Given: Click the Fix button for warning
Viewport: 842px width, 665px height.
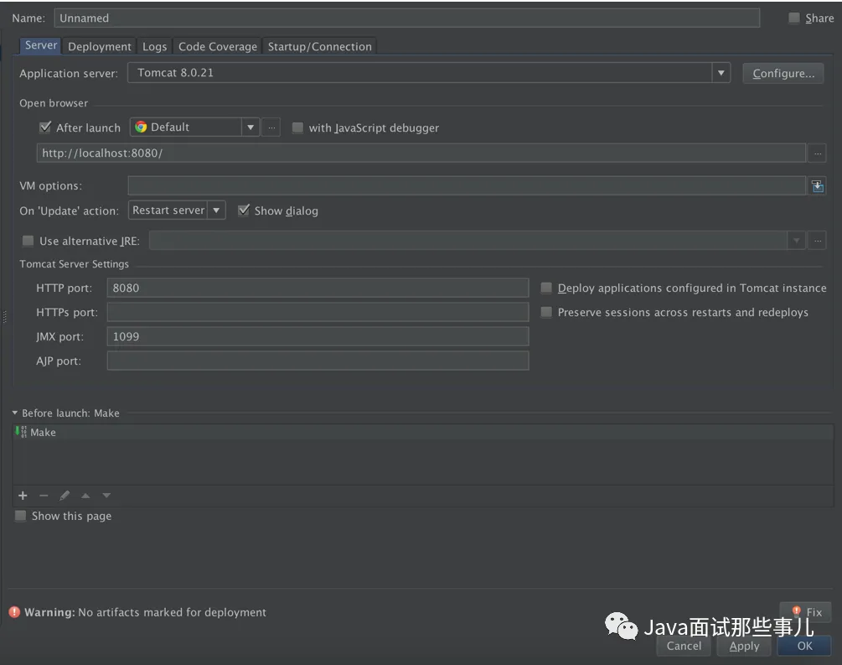Looking at the screenshot, I should (x=805, y=612).
